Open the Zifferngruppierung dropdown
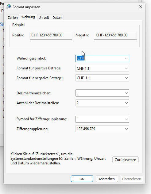Screen dimensions: 151x194 (102, 129)
